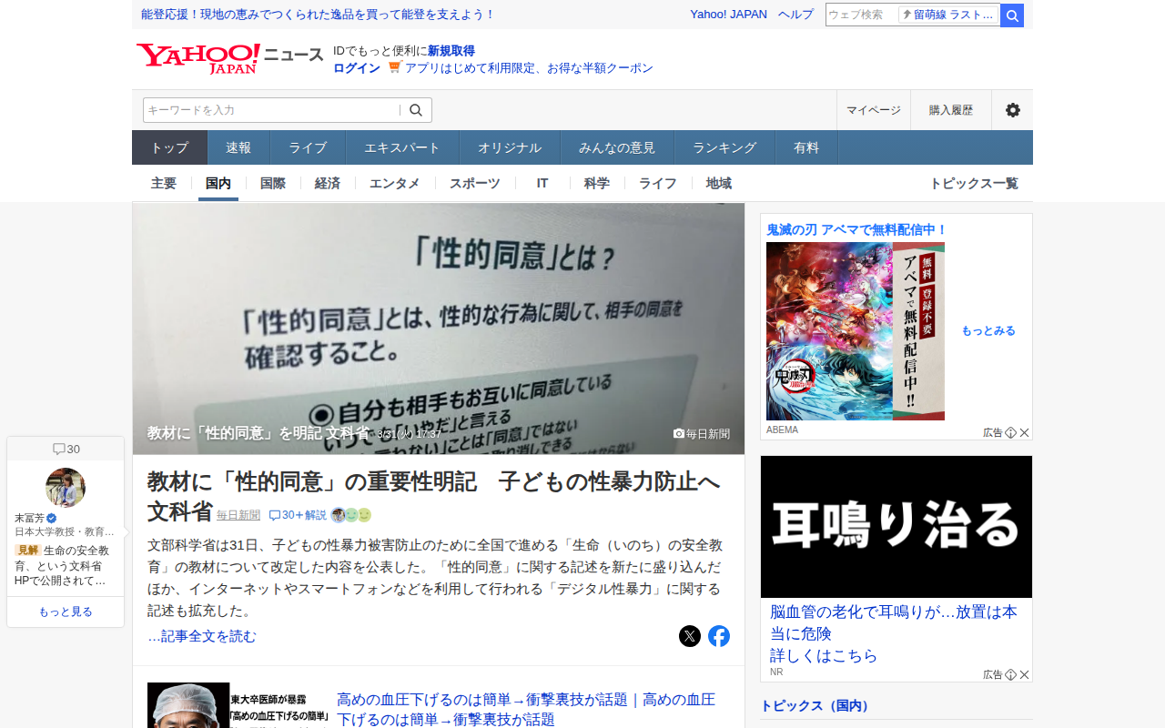Switch to the ライブ tab

308,147
